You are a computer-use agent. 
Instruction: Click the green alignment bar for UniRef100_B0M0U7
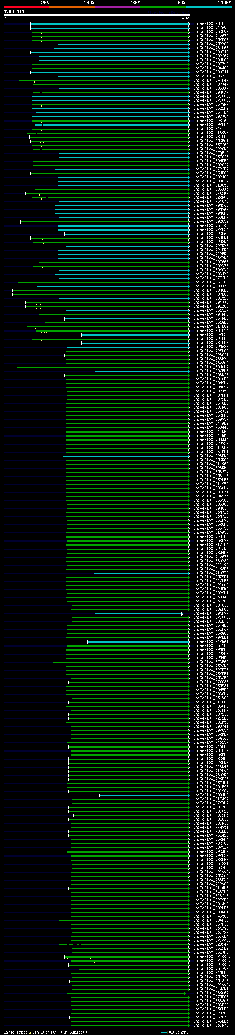(103, 367)
